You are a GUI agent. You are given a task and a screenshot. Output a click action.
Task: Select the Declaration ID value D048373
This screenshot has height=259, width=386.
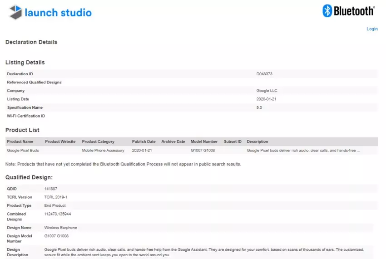tap(264, 74)
